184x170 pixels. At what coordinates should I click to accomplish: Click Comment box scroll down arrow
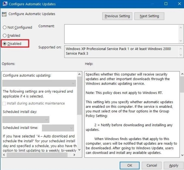point(181,41)
